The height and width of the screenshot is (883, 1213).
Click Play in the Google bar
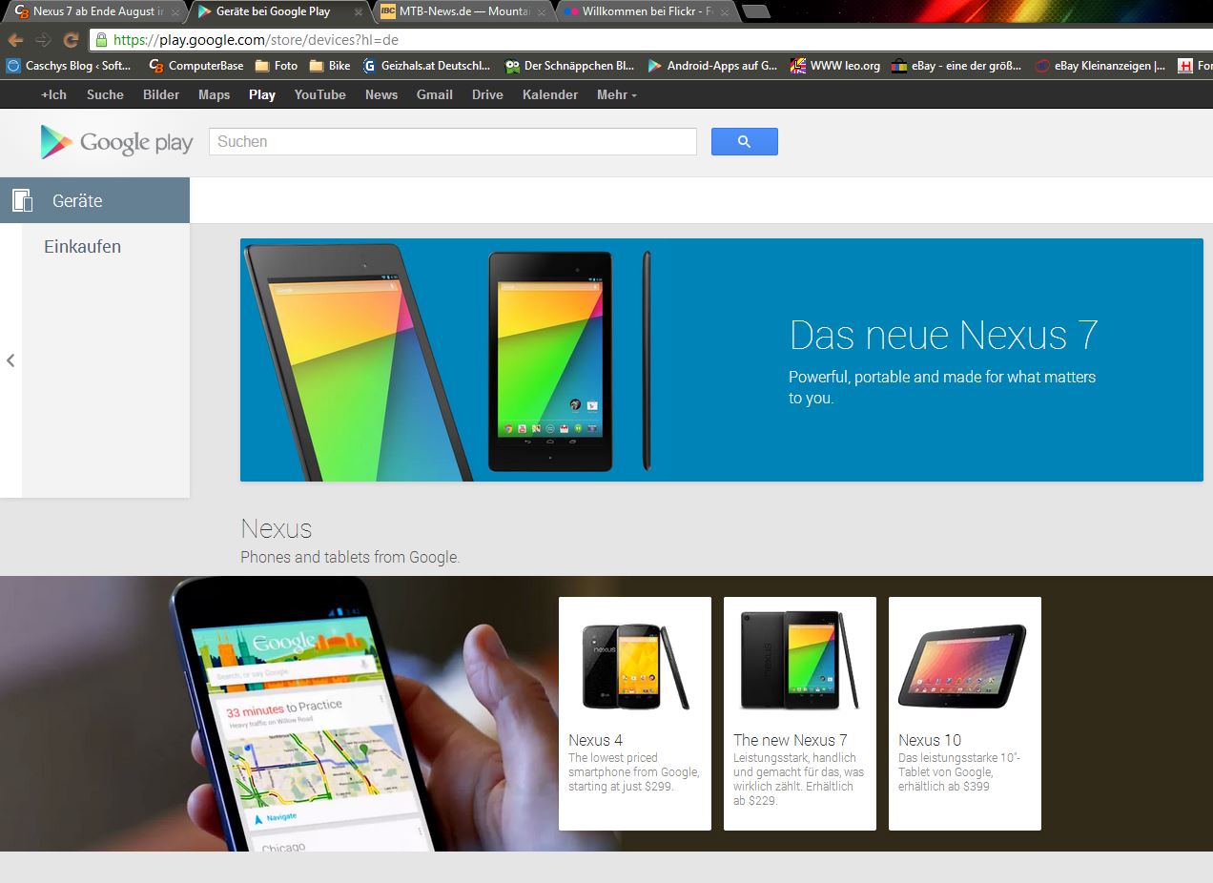click(x=262, y=94)
